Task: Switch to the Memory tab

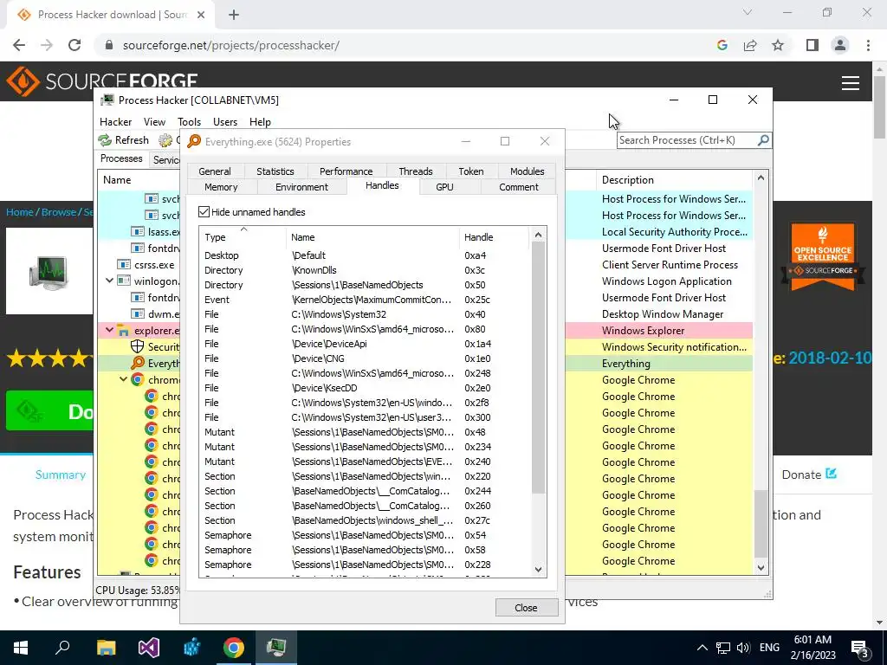Action: 221,187
